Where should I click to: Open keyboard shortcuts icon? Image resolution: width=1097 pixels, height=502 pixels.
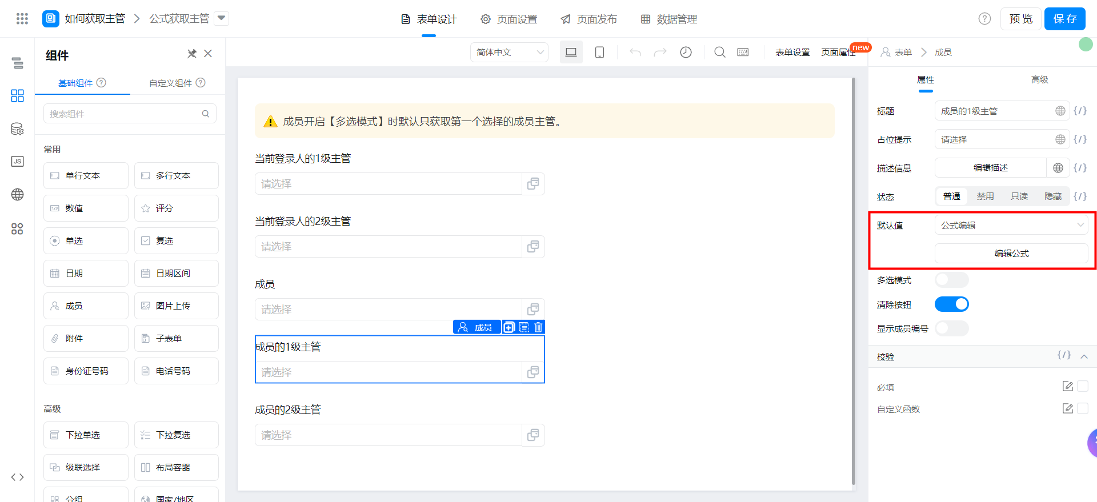[x=743, y=52]
